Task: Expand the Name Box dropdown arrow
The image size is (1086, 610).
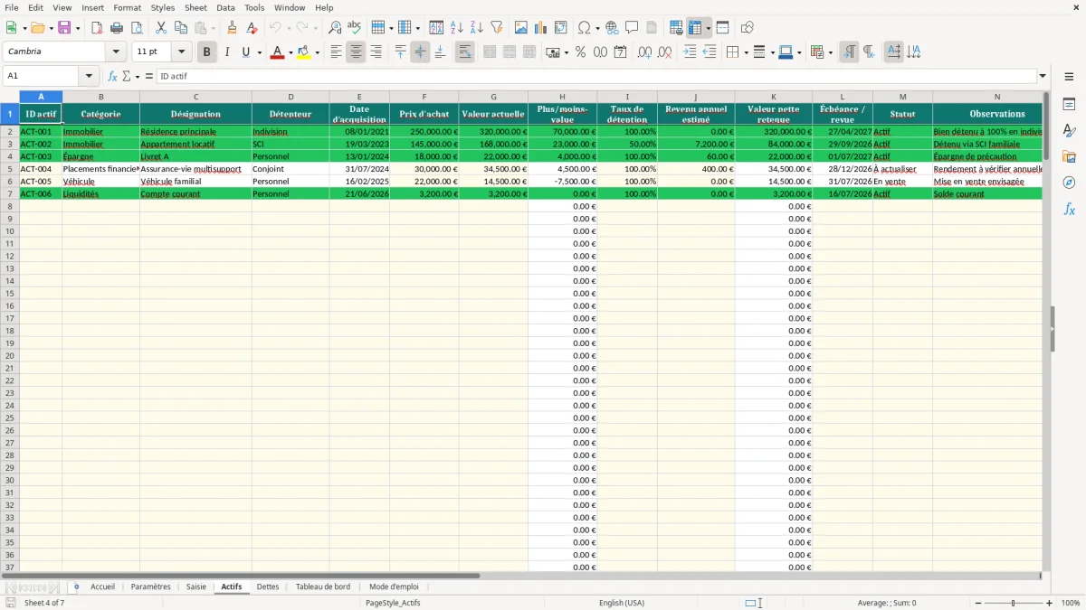Action: click(x=89, y=76)
